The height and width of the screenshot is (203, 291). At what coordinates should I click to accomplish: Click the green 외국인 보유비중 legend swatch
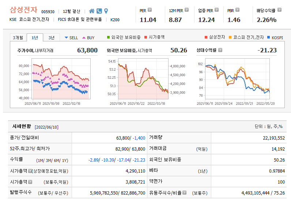[x=108, y=37]
